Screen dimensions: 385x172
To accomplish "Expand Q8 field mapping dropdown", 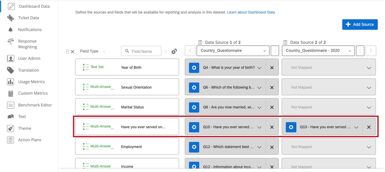I will tap(259, 107).
